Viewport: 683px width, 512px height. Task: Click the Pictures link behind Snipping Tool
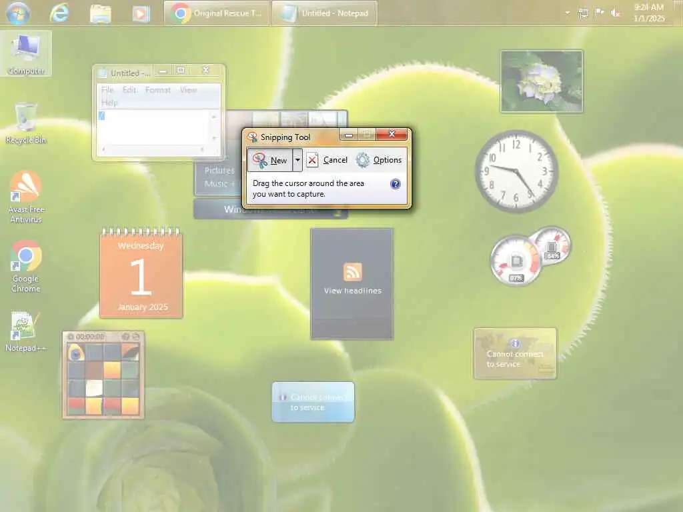(x=219, y=170)
